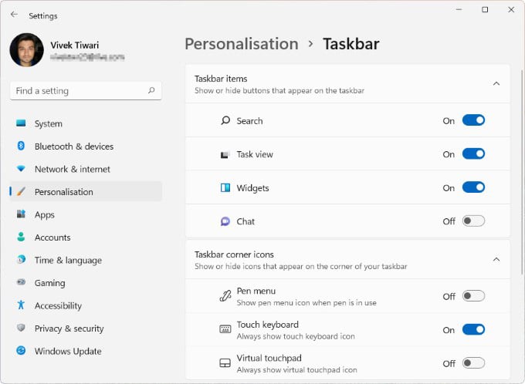The image size is (525, 384).
Task: Click the Windows Update icon
Action: tap(21, 352)
